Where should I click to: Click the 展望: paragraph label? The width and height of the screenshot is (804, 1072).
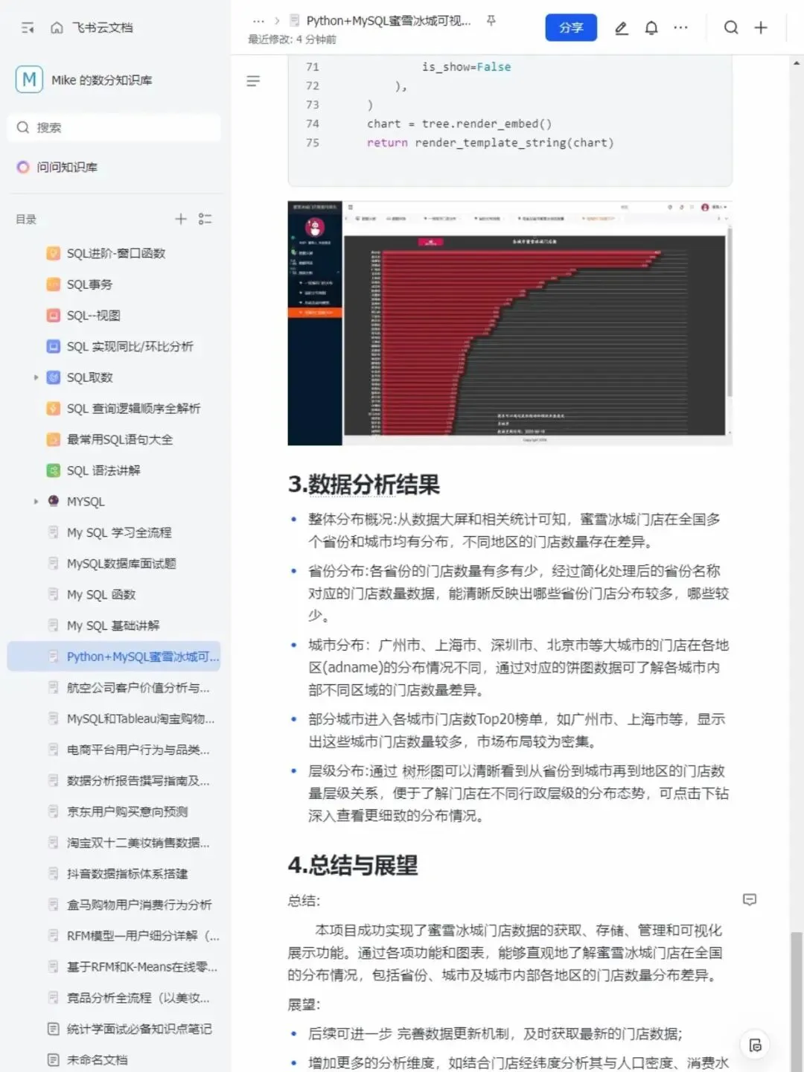[x=304, y=1004]
